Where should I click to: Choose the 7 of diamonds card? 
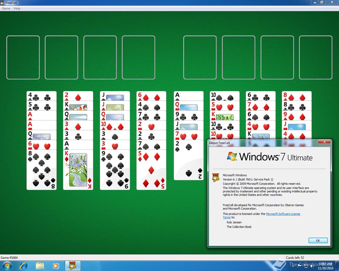coord(261,106)
